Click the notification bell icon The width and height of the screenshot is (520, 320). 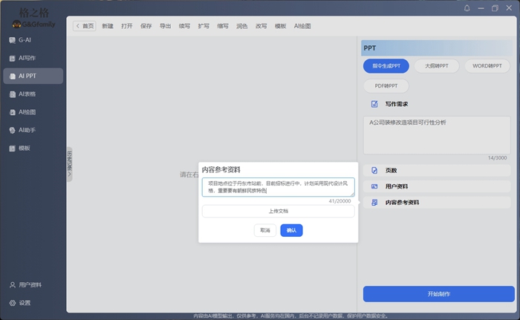coord(467,8)
